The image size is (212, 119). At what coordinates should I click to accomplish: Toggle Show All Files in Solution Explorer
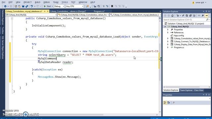(x=194, y=16)
